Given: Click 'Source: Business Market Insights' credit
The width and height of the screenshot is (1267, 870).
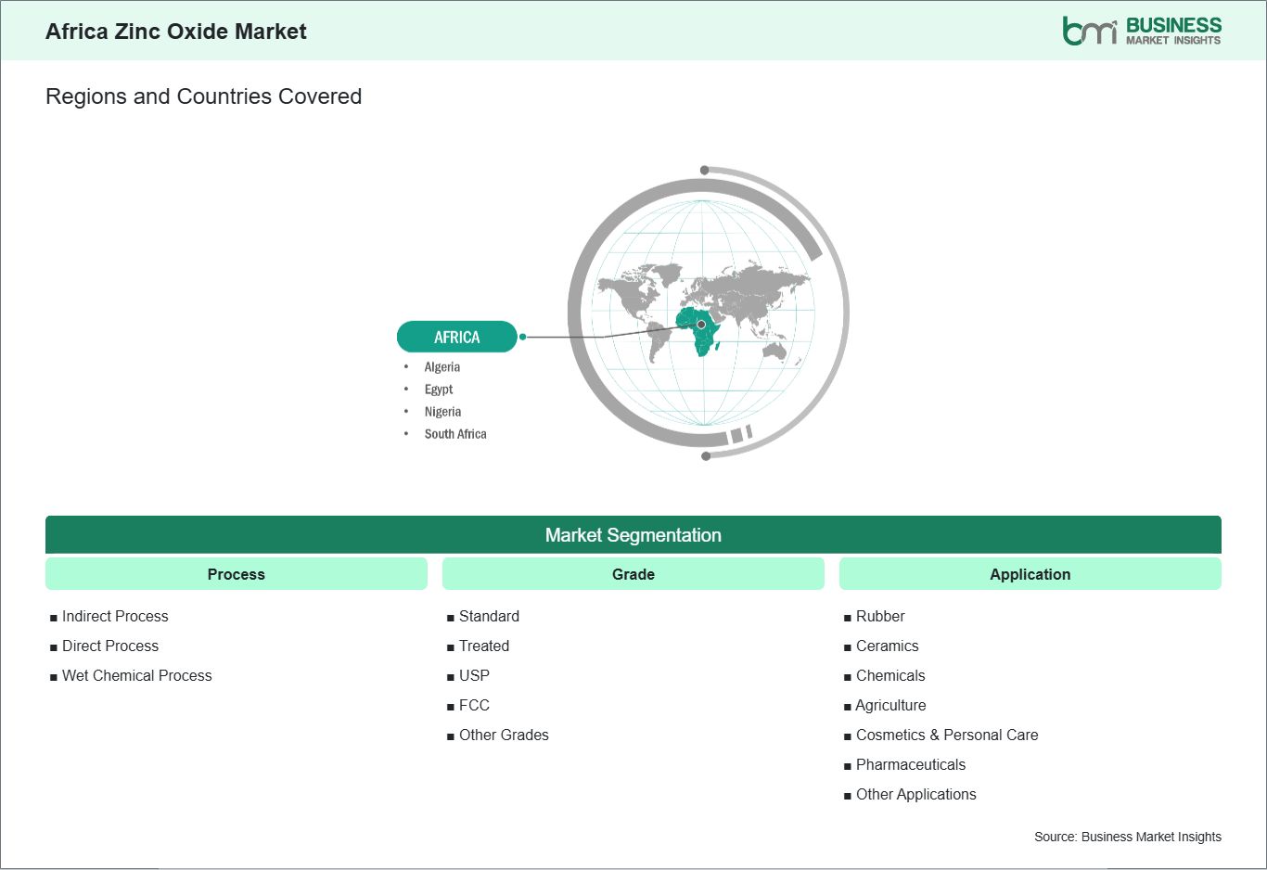Looking at the screenshot, I should (x=1128, y=837).
